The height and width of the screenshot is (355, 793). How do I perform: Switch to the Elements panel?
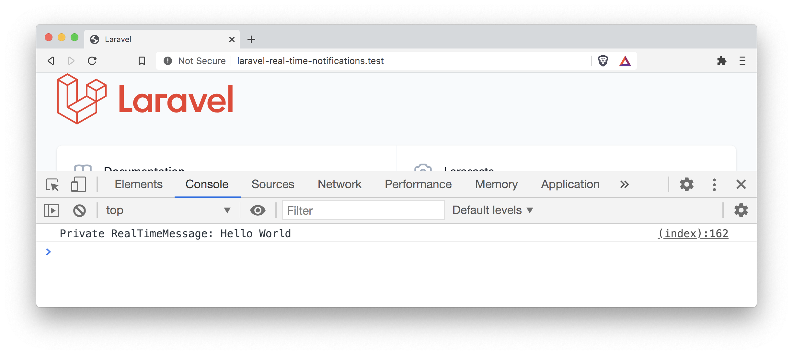pos(139,184)
